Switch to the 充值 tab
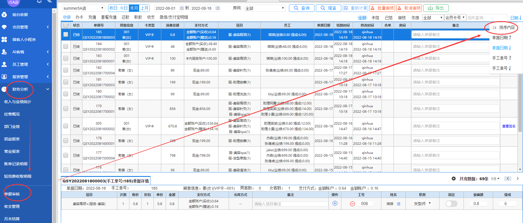Image resolution: width=523 pixels, height=223 pixels. [92, 17]
